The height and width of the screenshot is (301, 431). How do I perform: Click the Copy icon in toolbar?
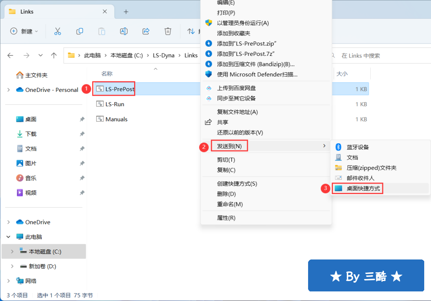80,31
